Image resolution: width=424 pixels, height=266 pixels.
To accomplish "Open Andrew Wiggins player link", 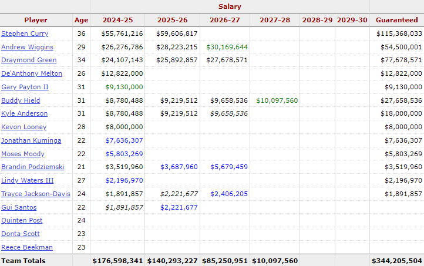I will pos(27,47).
